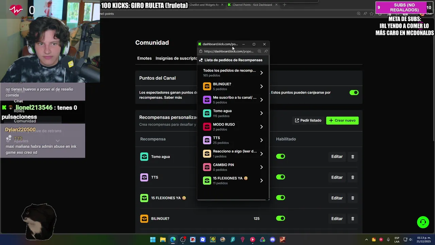Viewport: 435px width, 245px height.
Task: Open Windows Start menu
Action: click(x=153, y=240)
